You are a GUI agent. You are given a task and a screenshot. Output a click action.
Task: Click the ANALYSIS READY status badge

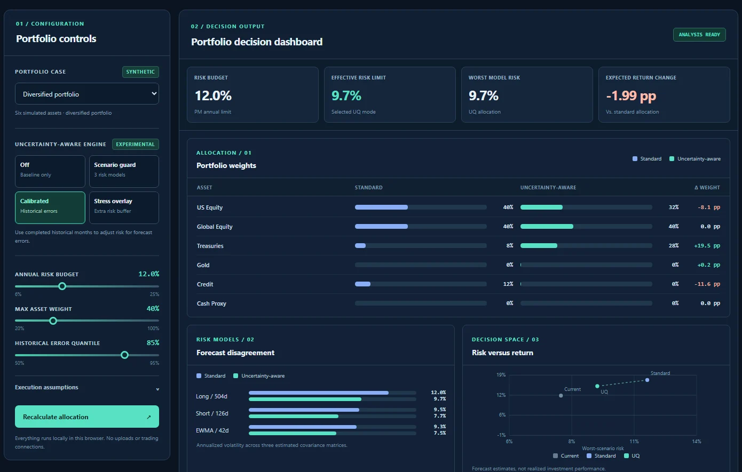click(x=699, y=35)
